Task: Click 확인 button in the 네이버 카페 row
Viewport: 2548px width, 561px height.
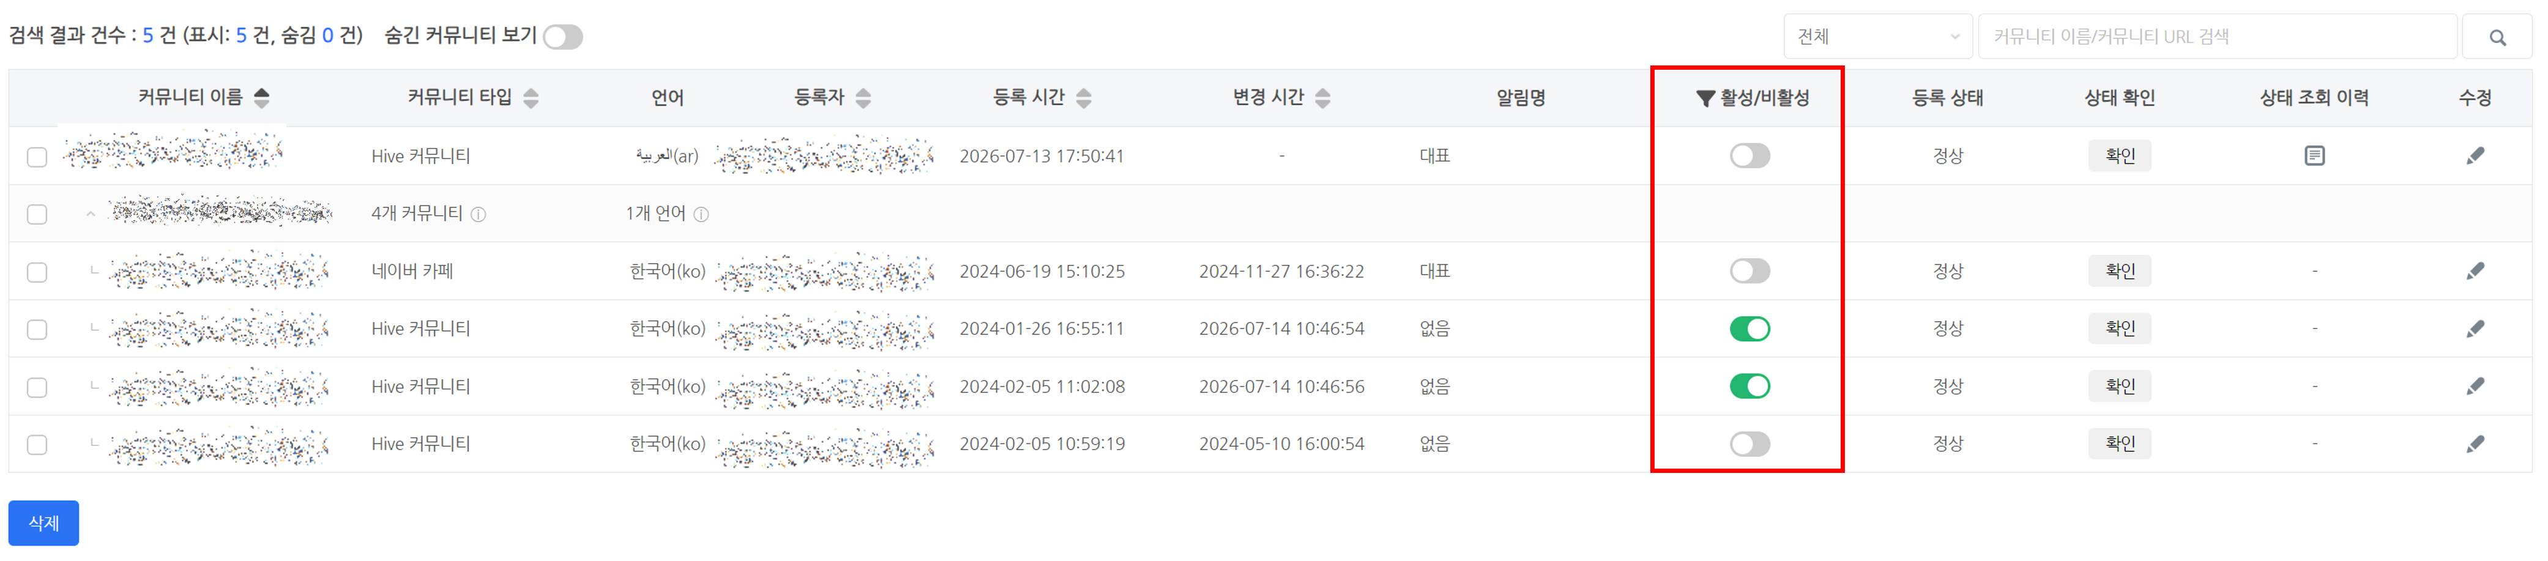Action: tap(2118, 271)
